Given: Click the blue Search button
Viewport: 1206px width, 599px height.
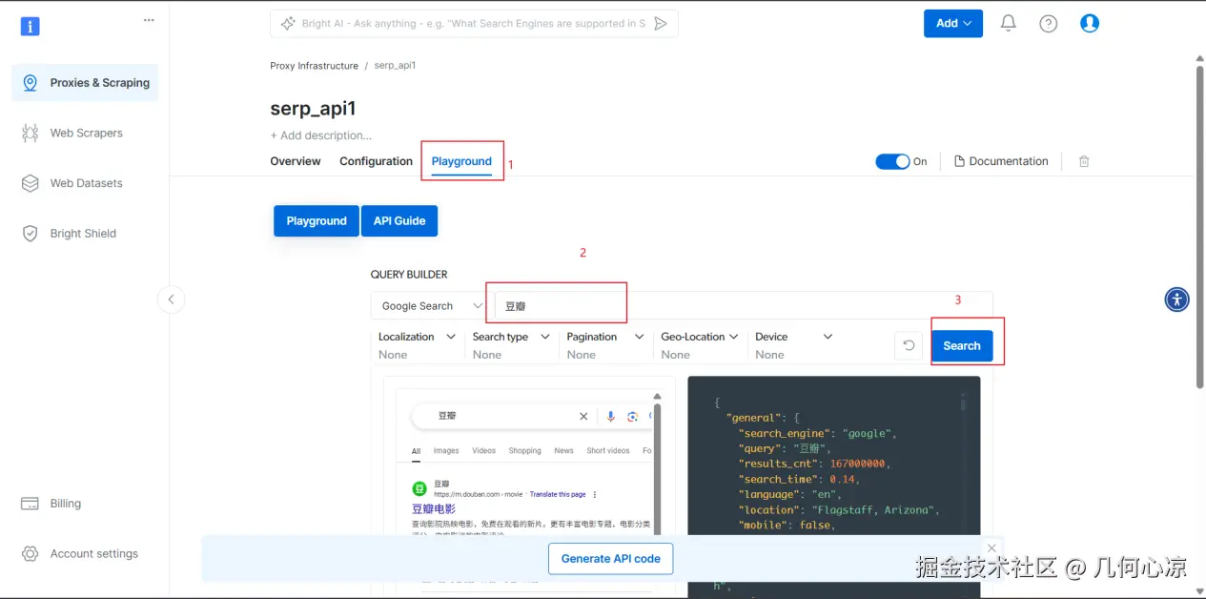Looking at the screenshot, I should [962, 346].
